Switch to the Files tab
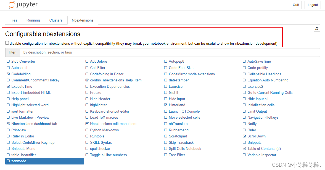325x170 pixels. [13, 20]
